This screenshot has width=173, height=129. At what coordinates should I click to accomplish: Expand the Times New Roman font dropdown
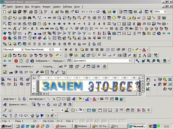coord(50,50)
